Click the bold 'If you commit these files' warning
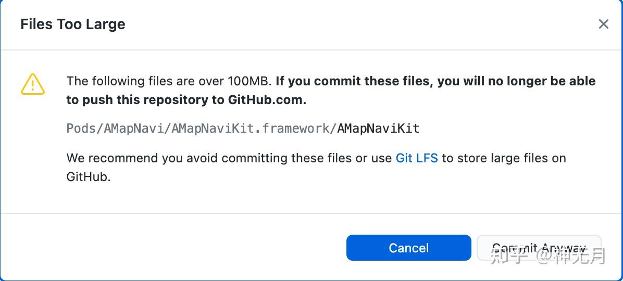 (354, 81)
